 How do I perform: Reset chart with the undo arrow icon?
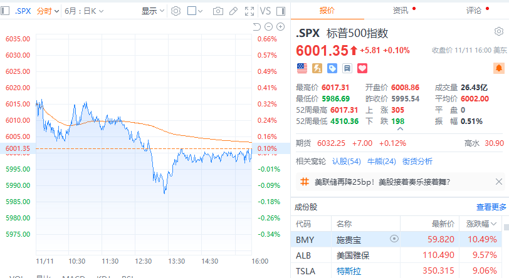coord(256,26)
